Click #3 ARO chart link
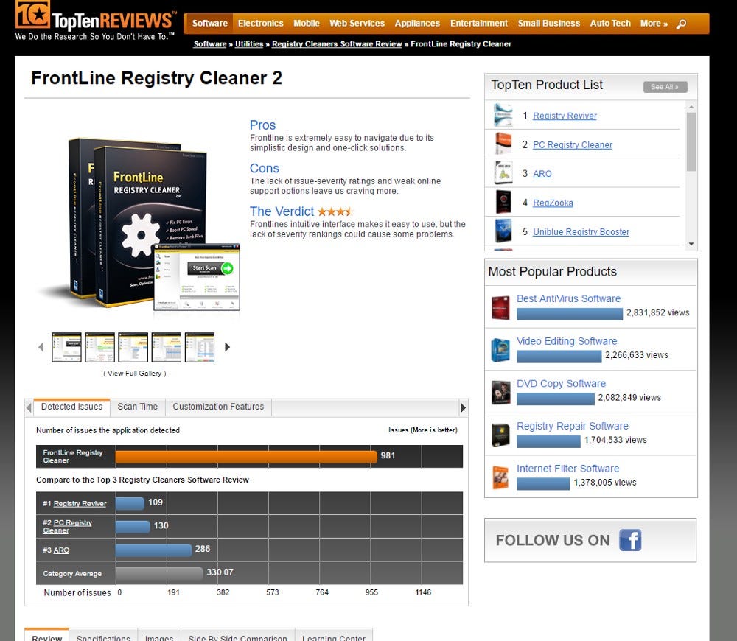This screenshot has width=737, height=641. pyautogui.click(x=61, y=550)
